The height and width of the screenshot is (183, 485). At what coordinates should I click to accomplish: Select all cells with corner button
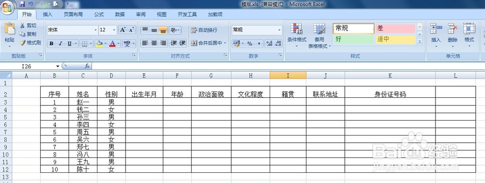click(6, 76)
